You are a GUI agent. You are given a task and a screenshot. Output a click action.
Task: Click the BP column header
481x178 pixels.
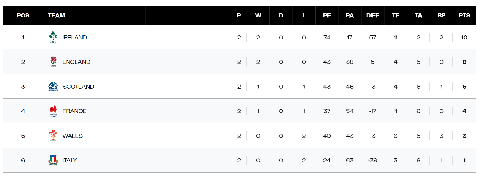pos(441,15)
